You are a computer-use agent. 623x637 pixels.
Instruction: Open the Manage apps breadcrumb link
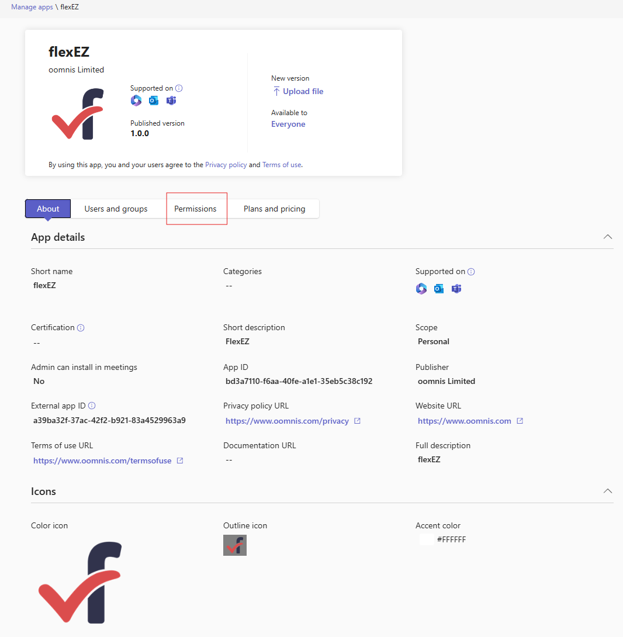pos(32,7)
